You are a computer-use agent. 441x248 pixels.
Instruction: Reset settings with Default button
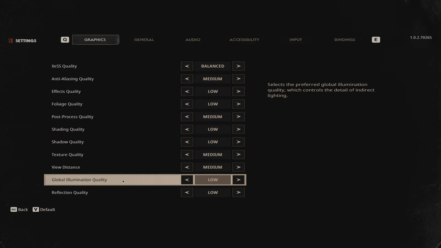click(x=44, y=209)
